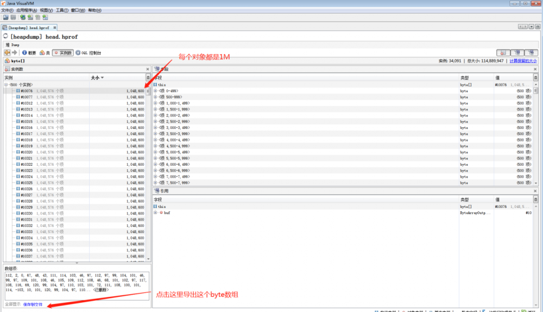The height and width of the screenshot is (312, 543).
Task: Toggle the instances panel button at top right
Action: (503, 53)
